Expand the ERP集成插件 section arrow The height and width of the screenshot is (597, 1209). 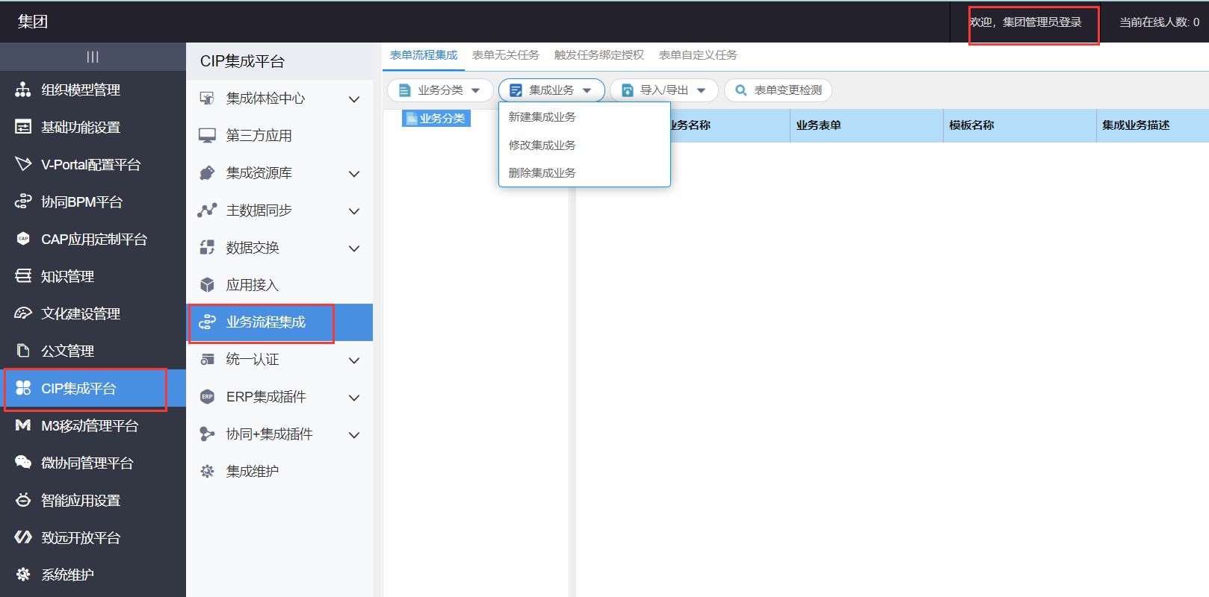354,398
